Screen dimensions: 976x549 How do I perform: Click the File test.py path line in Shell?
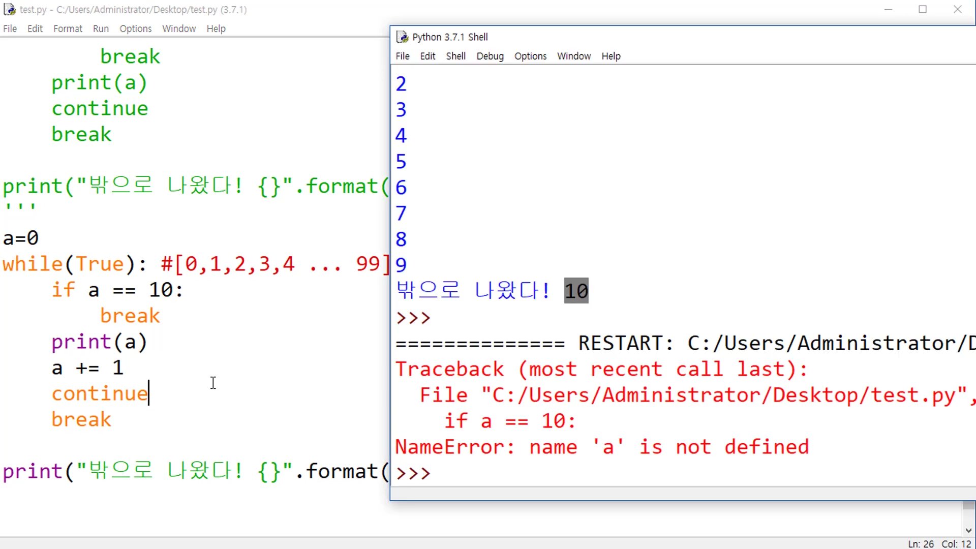pyautogui.click(x=697, y=395)
